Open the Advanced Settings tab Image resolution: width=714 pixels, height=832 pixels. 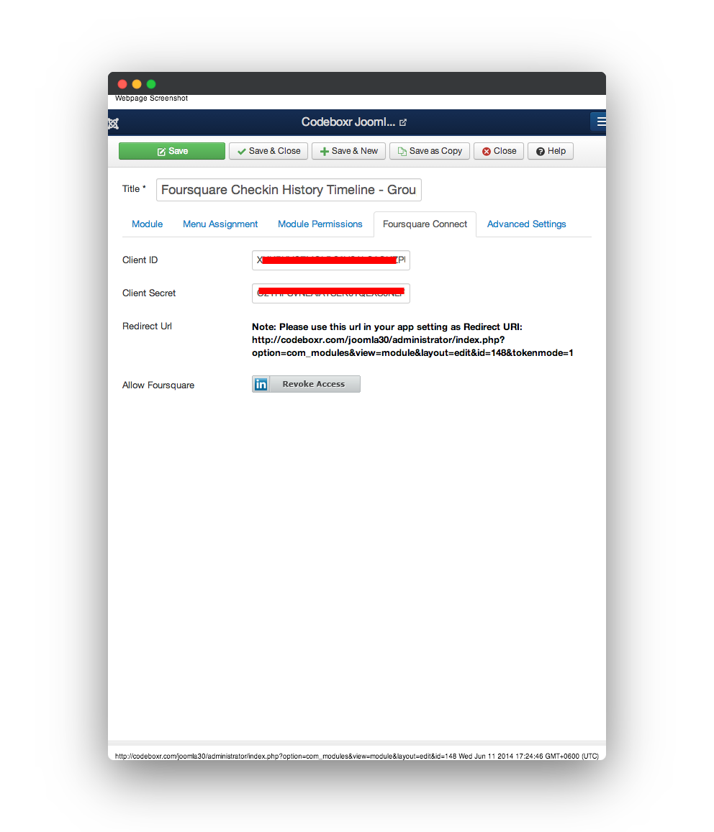click(x=526, y=224)
